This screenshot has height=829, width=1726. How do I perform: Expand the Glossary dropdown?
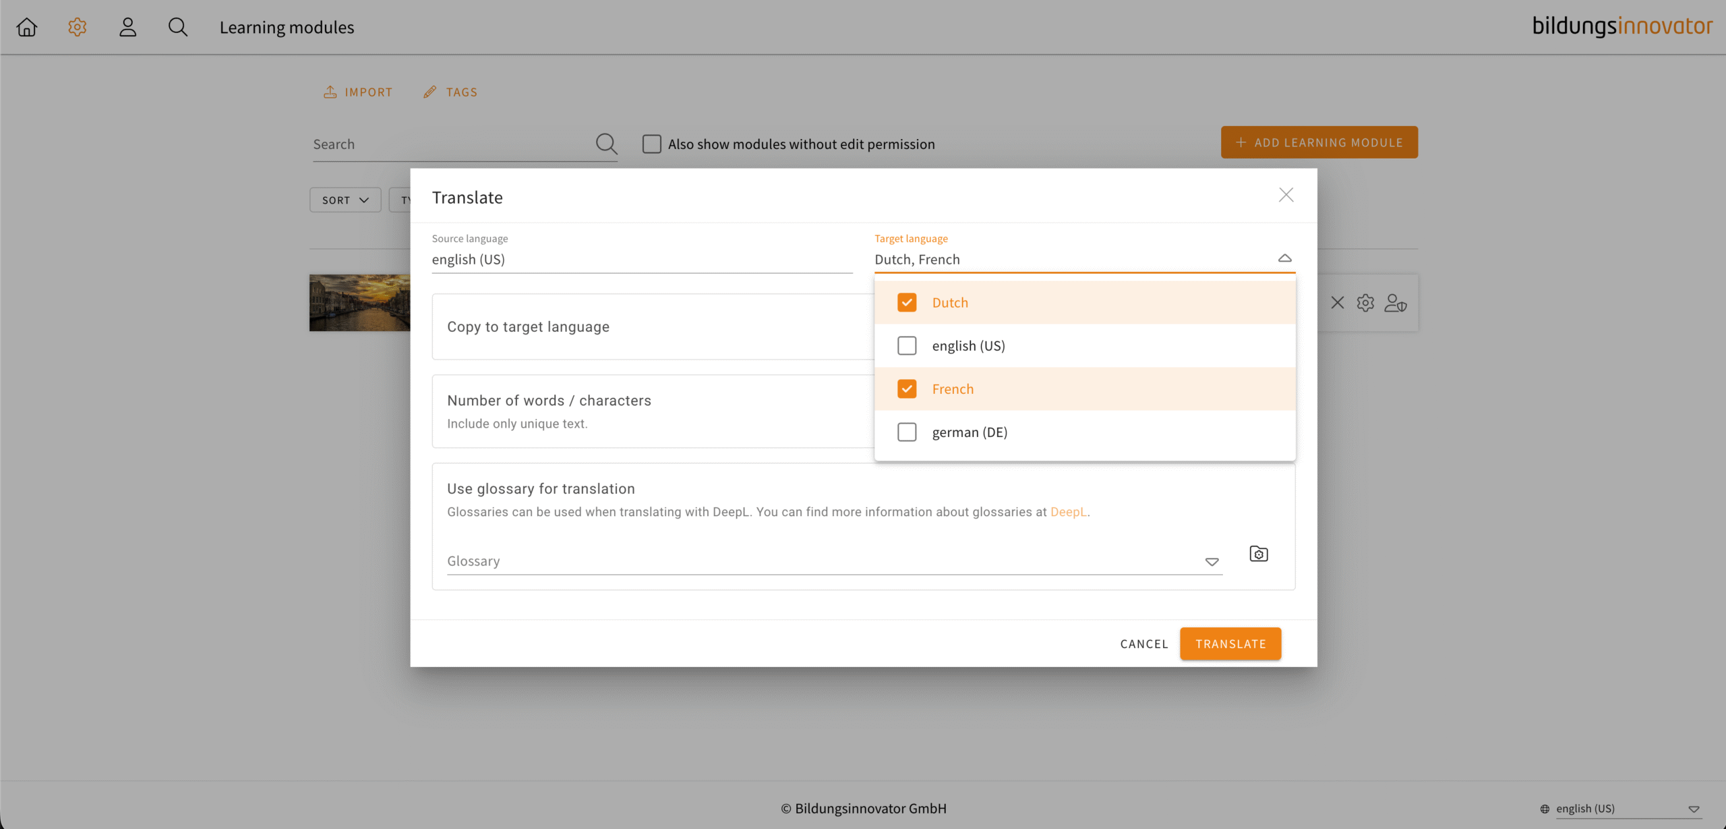[1212, 561]
